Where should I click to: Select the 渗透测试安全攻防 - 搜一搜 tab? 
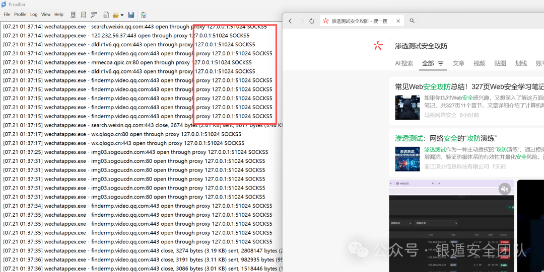pyautogui.click(x=362, y=21)
